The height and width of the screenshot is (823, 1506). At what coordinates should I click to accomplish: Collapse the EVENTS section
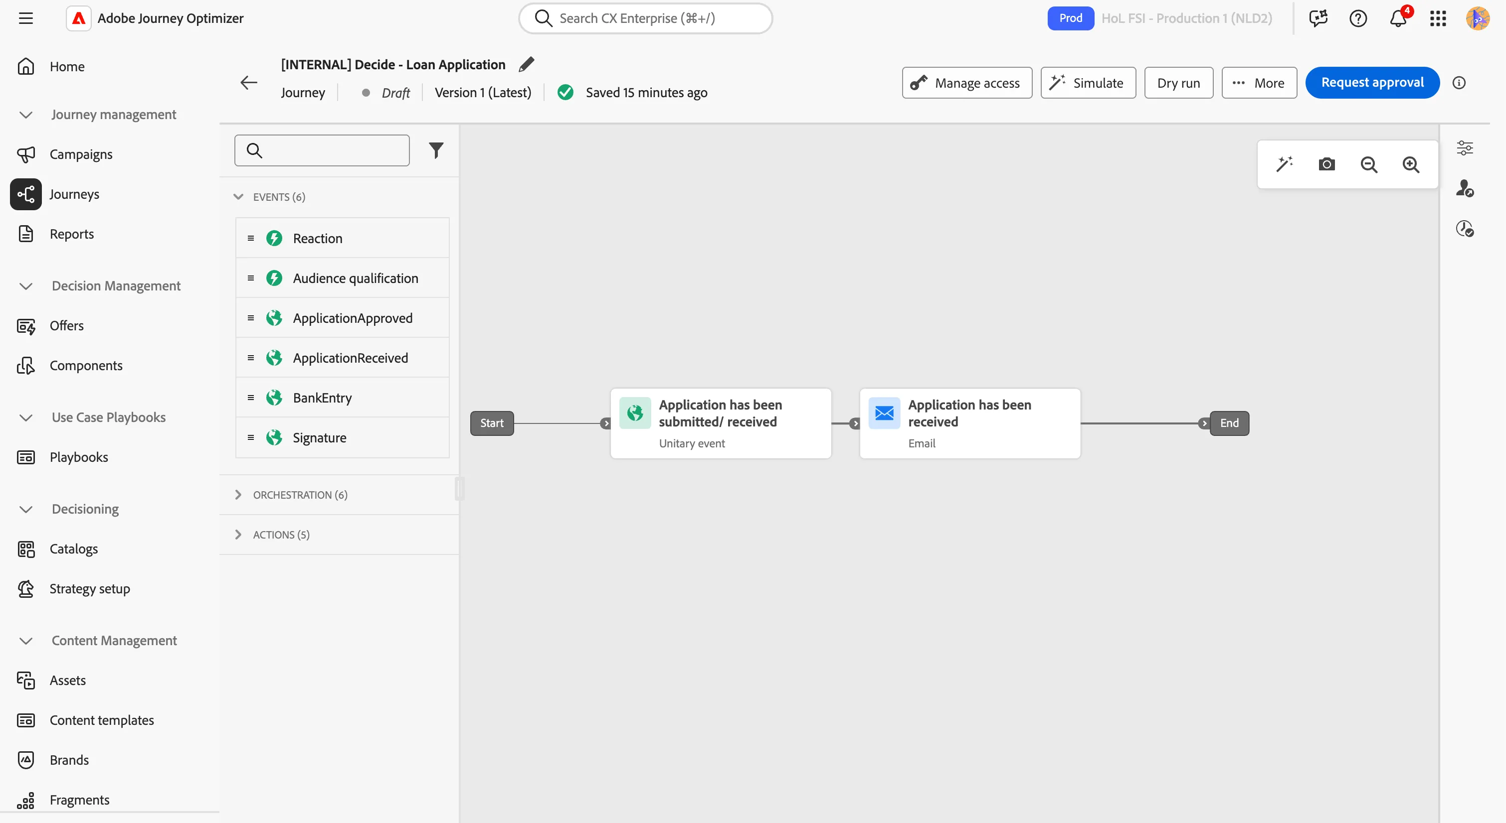pyautogui.click(x=238, y=197)
